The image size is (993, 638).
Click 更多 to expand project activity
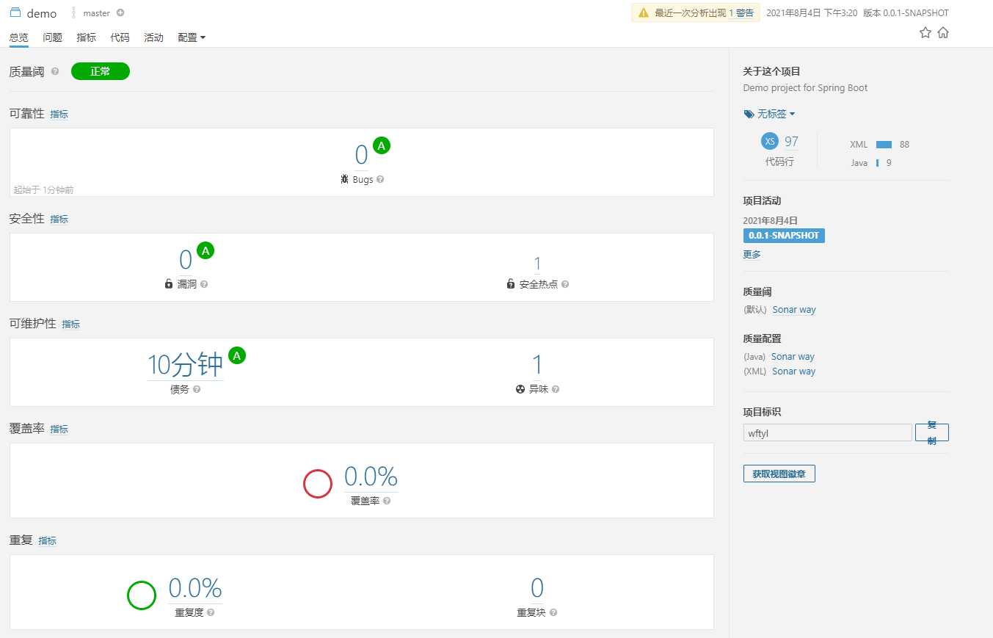point(751,254)
